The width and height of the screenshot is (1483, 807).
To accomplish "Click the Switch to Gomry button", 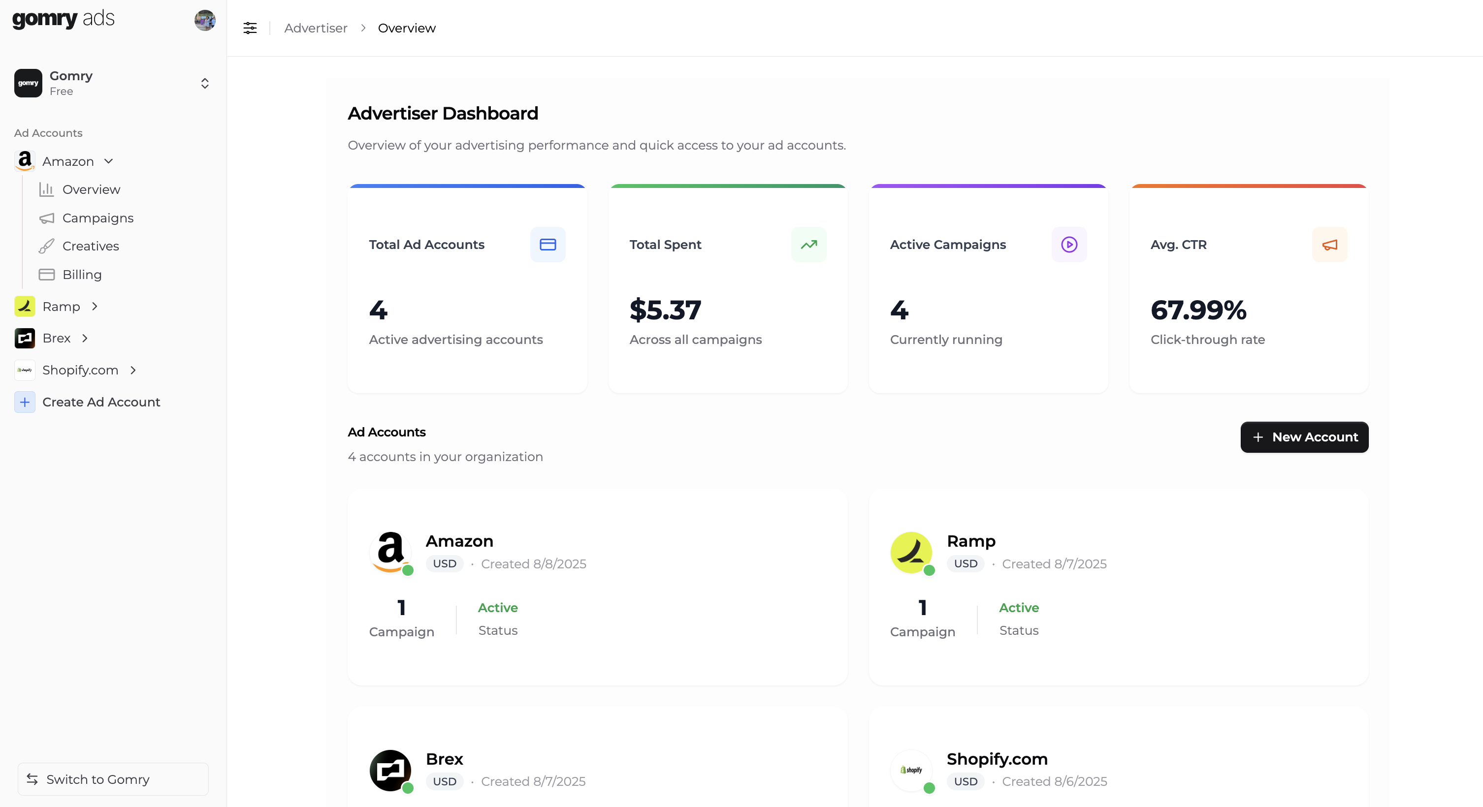I will pyautogui.click(x=113, y=779).
